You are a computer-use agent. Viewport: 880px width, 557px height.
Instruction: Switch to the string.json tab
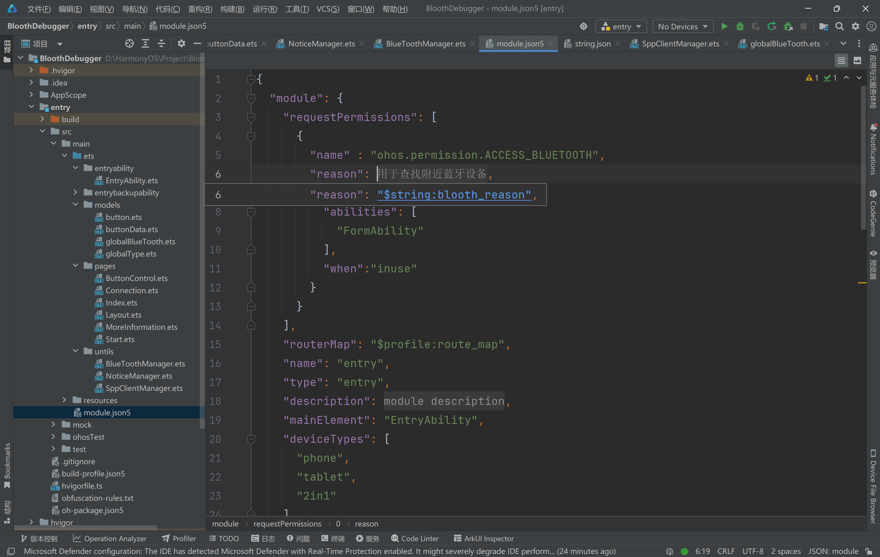pyautogui.click(x=592, y=44)
